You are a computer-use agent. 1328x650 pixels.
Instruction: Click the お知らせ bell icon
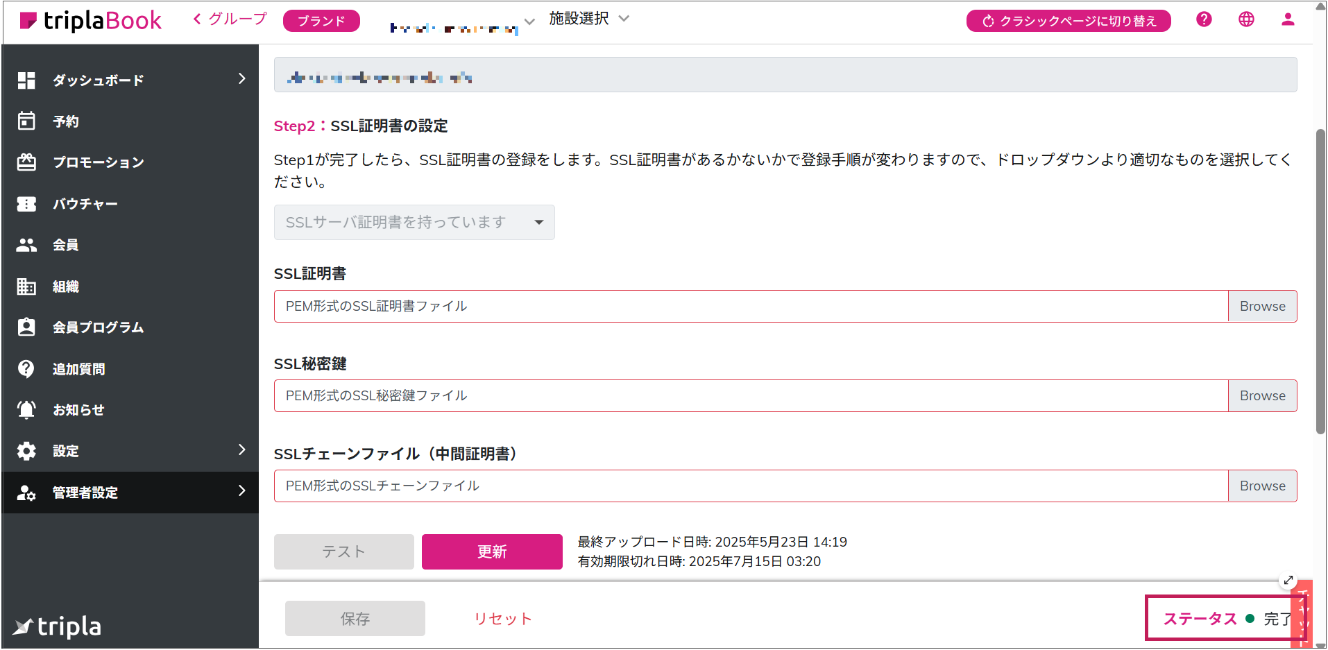point(26,410)
